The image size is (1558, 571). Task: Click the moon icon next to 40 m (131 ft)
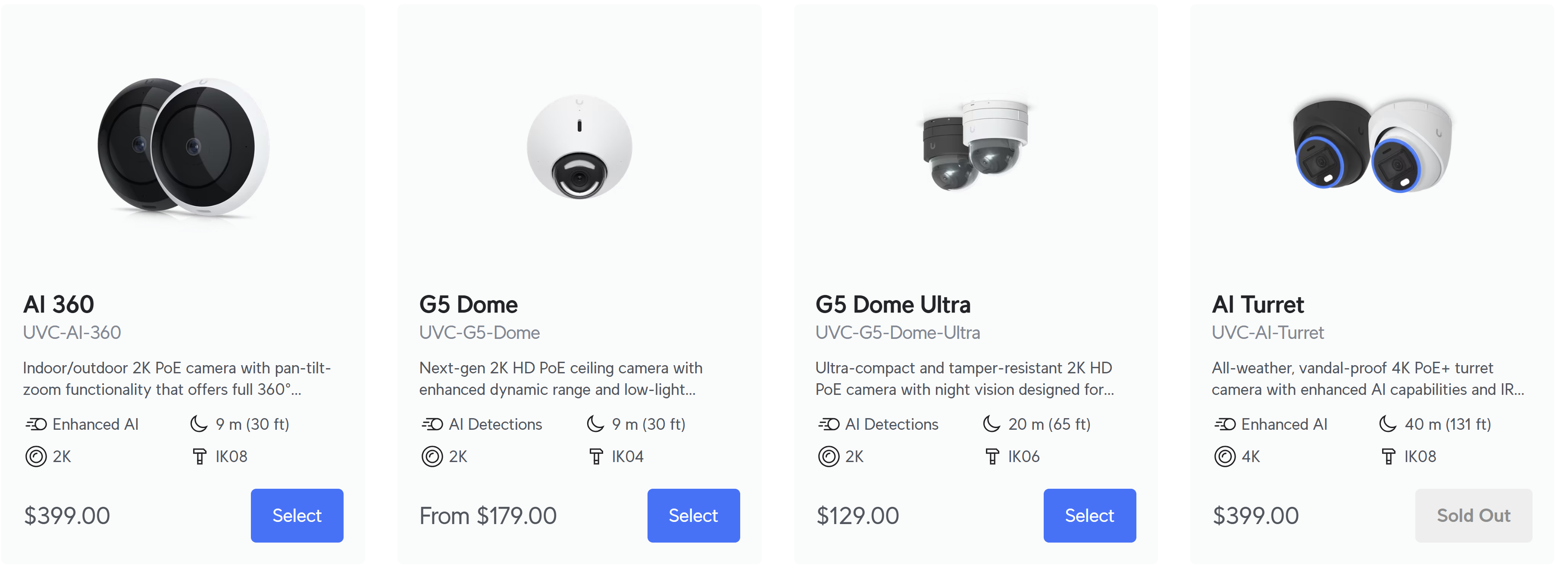(x=1387, y=424)
